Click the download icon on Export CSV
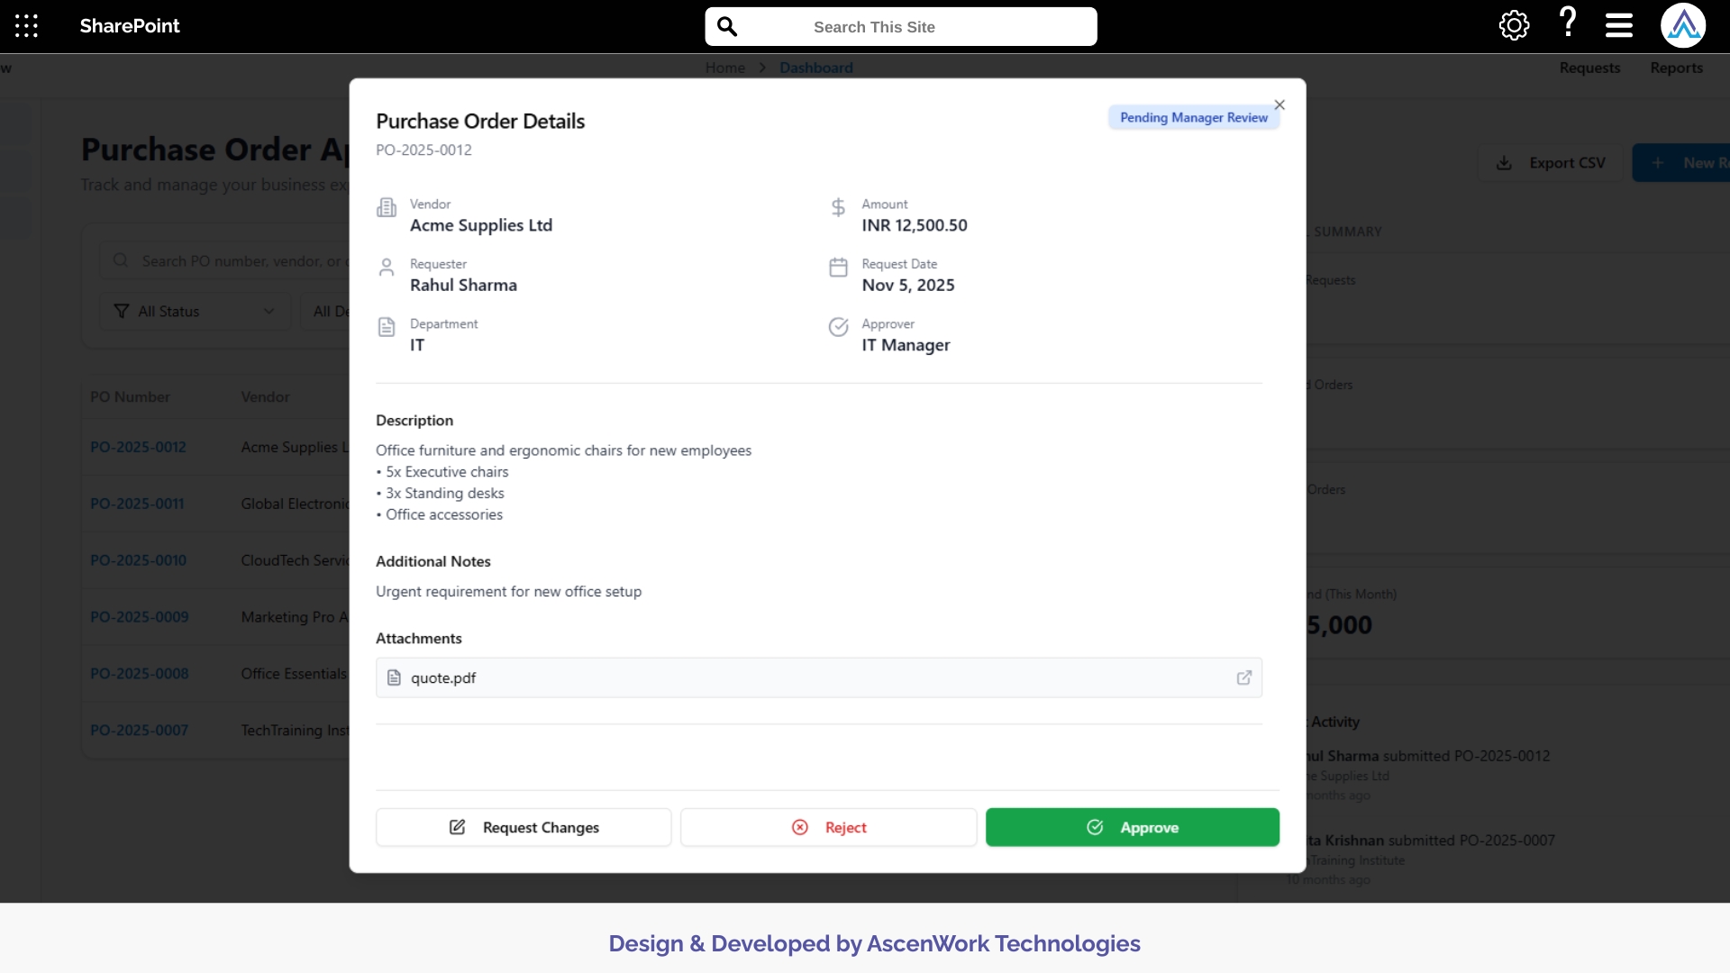This screenshot has height=973, width=1730. coord(1505,162)
